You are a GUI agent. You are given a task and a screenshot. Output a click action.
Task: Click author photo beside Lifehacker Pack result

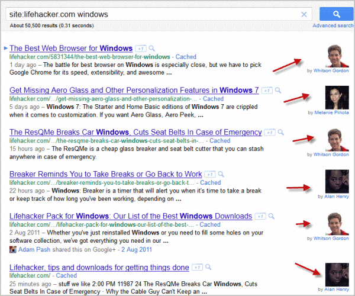click(x=337, y=224)
